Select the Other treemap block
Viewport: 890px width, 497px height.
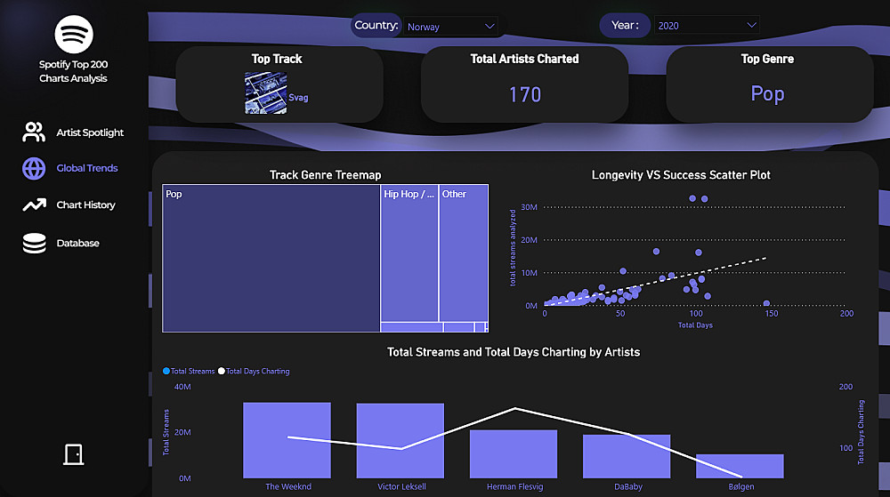point(463,253)
